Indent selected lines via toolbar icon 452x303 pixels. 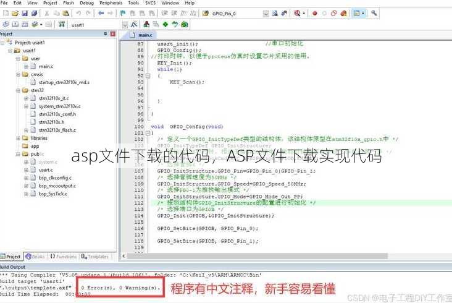[x=164, y=13]
